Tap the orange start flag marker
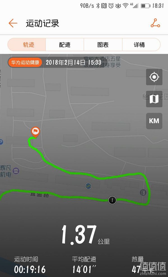 coord(35,132)
